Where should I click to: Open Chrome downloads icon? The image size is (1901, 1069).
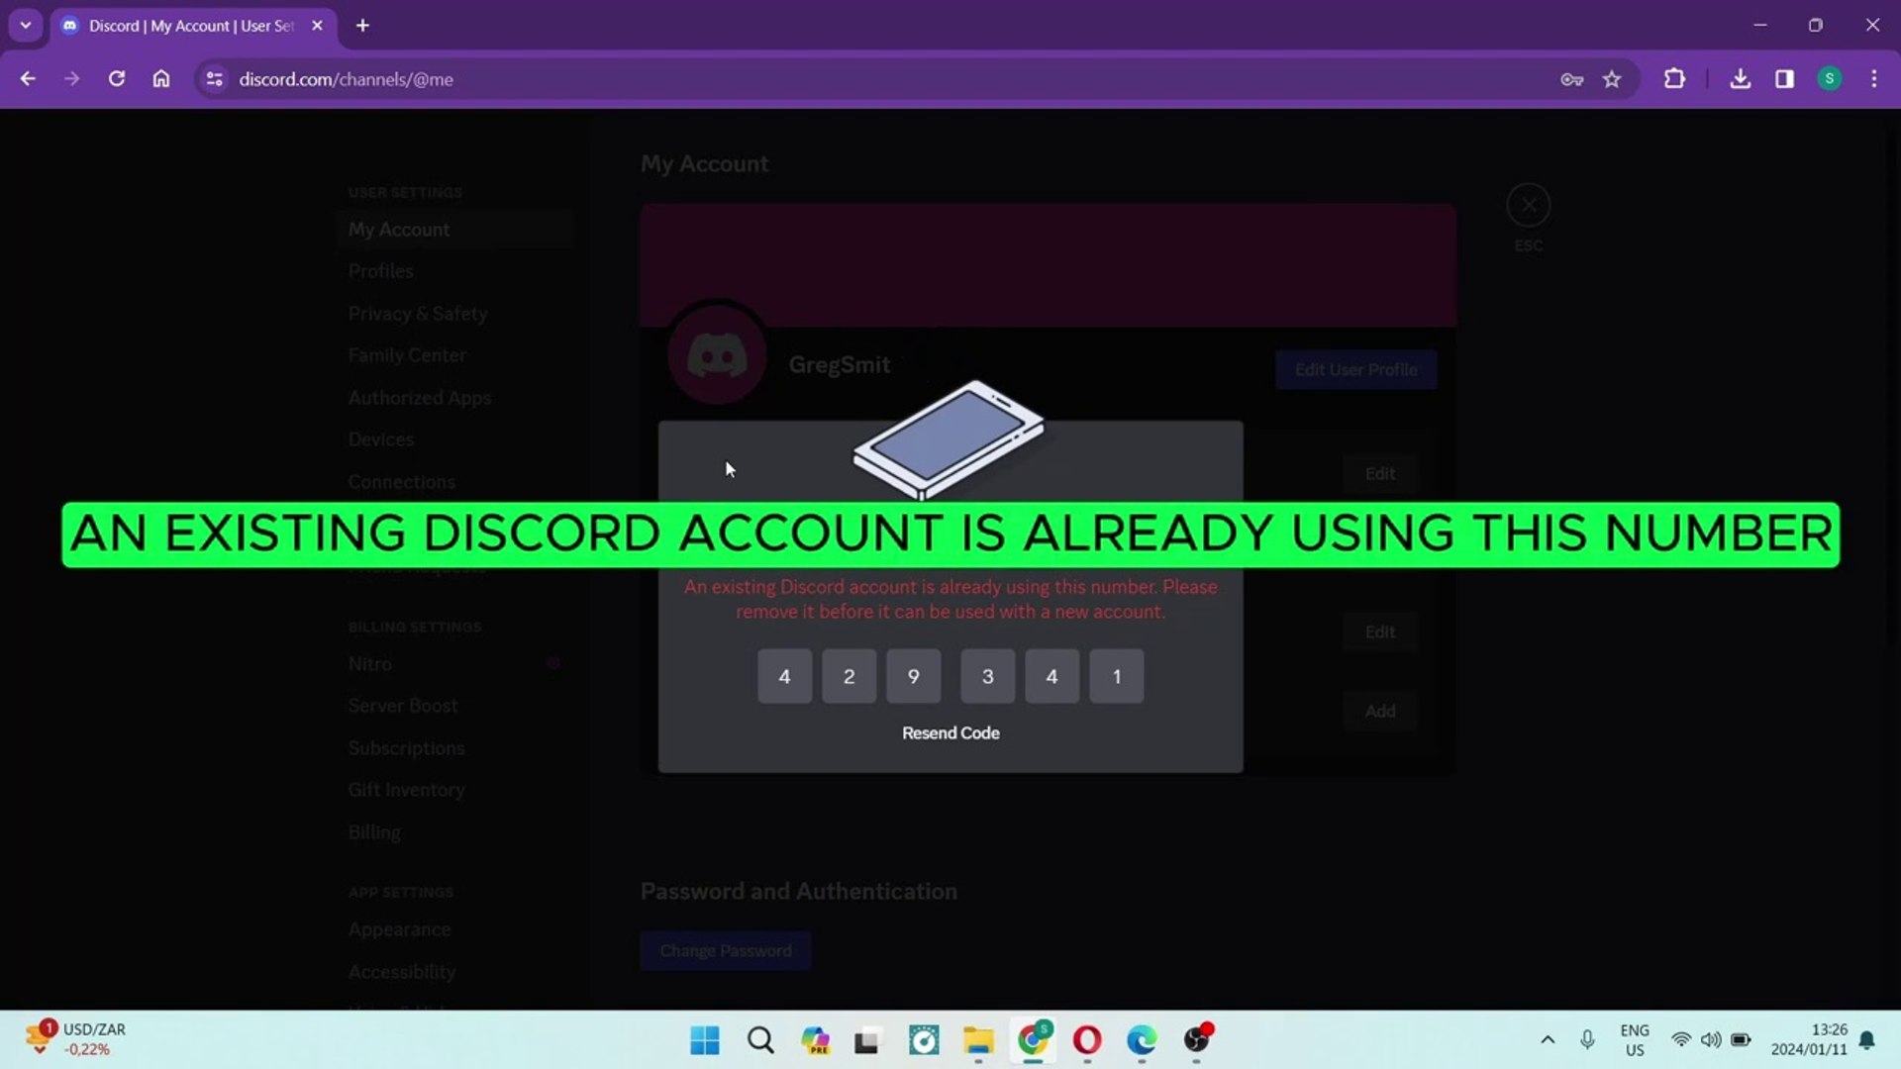(1741, 79)
